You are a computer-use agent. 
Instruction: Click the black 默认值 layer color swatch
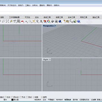pyautogui.click(x=12, y=100)
